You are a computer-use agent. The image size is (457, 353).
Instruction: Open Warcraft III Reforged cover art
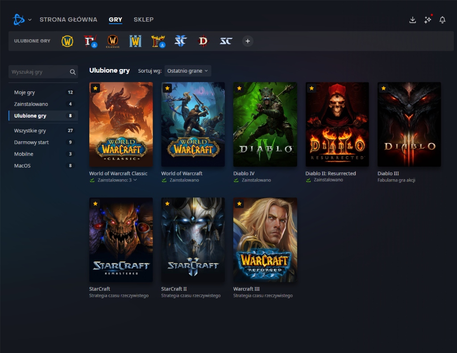point(265,240)
